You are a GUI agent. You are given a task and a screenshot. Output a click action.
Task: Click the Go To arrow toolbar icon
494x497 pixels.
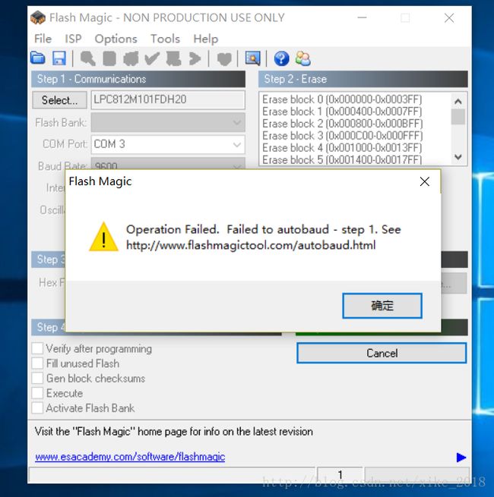[x=195, y=58]
